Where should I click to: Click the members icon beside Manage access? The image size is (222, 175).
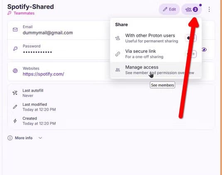coord(118,70)
